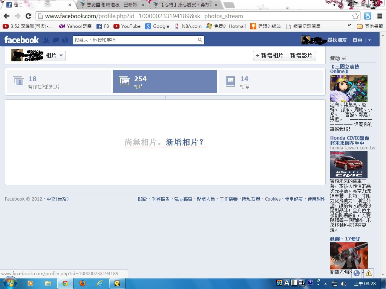Select the 254 相片 tab
Screen dimensions: 386x289
(165, 82)
